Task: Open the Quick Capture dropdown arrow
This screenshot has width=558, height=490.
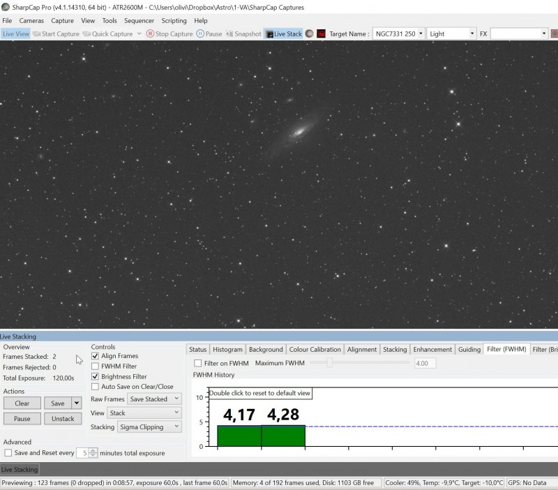Action: 139,34
